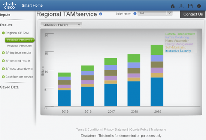Click the 2019 axis label
Screen dimensions: 206x140
click(158, 111)
